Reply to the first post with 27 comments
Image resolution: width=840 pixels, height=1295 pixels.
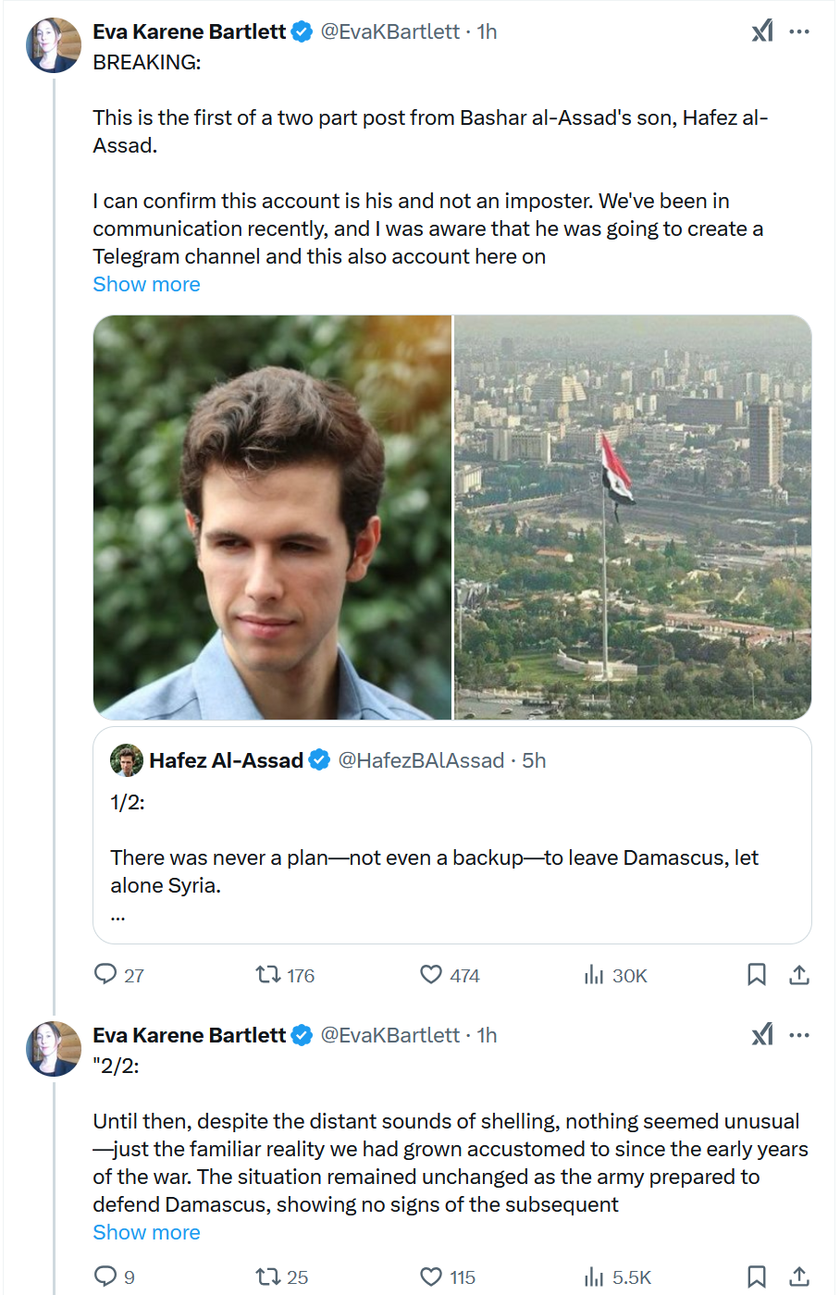pyautogui.click(x=106, y=974)
